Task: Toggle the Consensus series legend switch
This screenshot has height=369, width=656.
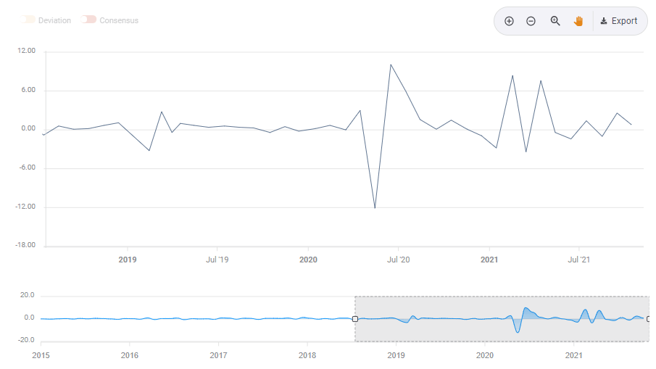Action: (x=89, y=20)
